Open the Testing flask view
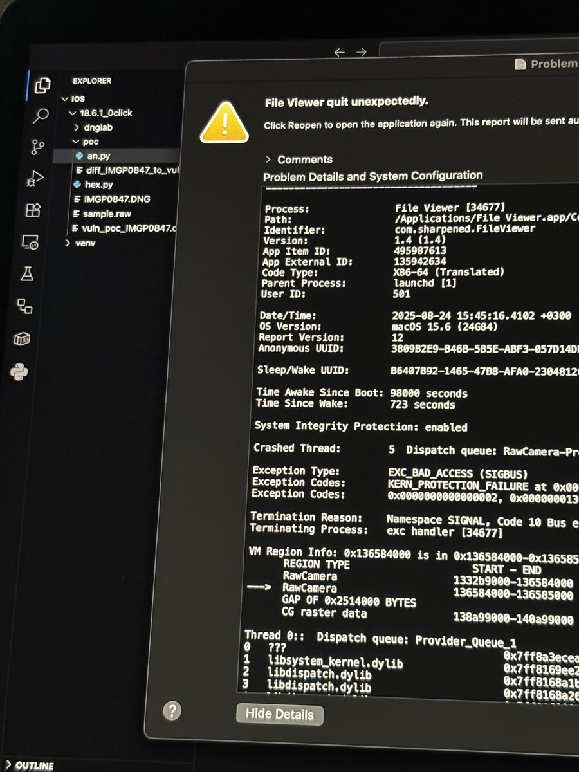The image size is (579, 772). pos(27,274)
